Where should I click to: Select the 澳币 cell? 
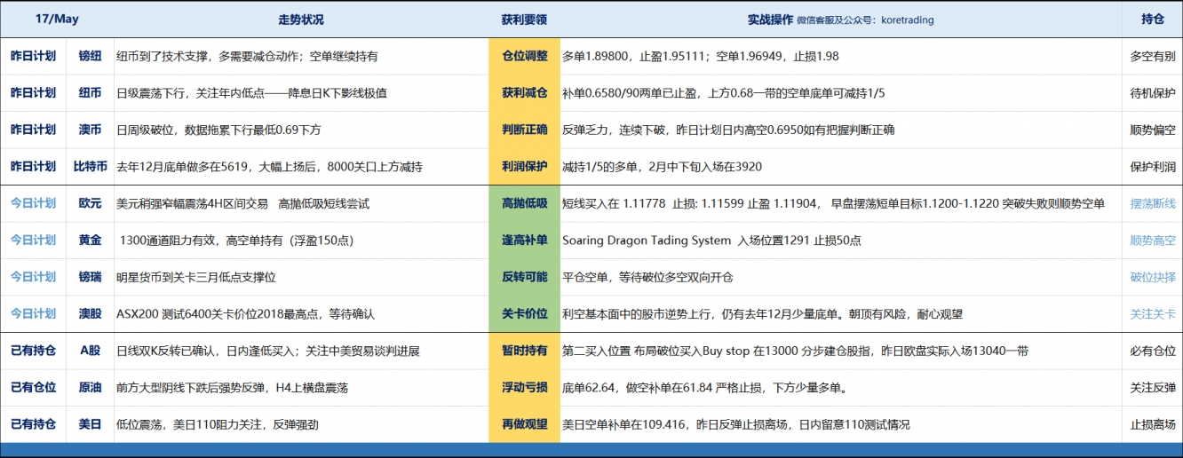[x=90, y=130]
